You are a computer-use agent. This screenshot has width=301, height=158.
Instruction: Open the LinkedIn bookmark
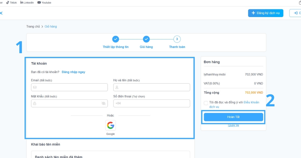click(x=27, y=3)
